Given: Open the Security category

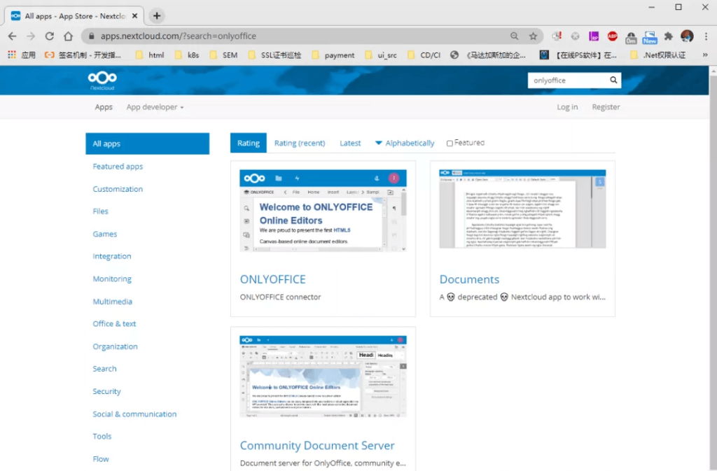Looking at the screenshot, I should [106, 391].
